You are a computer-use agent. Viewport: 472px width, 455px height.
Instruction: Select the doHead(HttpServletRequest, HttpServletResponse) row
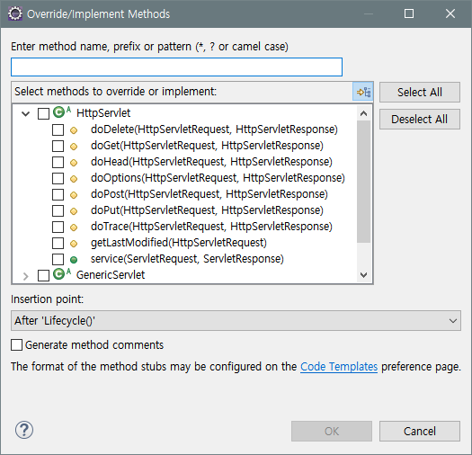click(211, 162)
